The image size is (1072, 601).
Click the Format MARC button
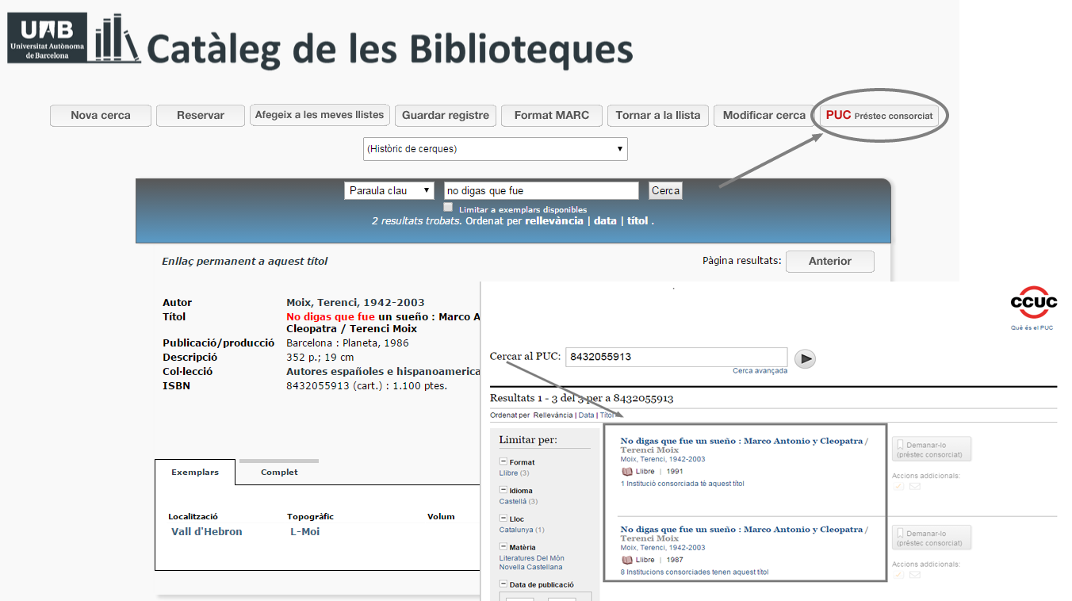[x=552, y=115]
